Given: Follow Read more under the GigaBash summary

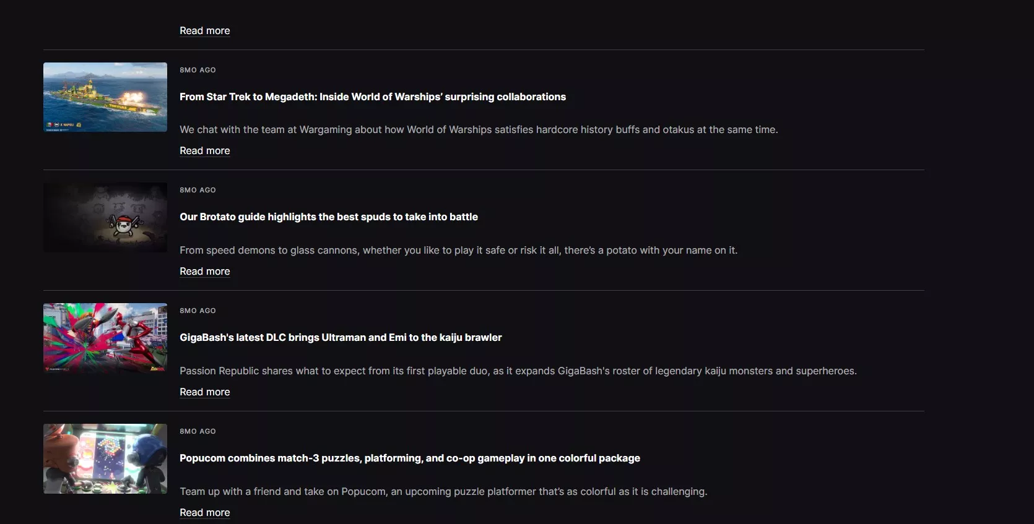Looking at the screenshot, I should pos(204,392).
